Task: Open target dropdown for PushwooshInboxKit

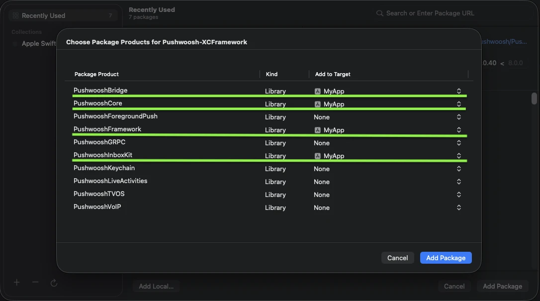Action: click(459, 156)
